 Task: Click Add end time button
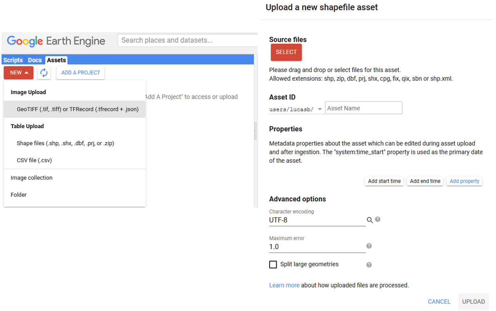(x=425, y=181)
